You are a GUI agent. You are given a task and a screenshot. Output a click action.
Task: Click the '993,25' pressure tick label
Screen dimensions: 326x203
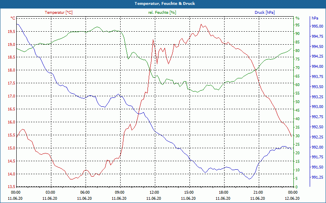click(317, 97)
